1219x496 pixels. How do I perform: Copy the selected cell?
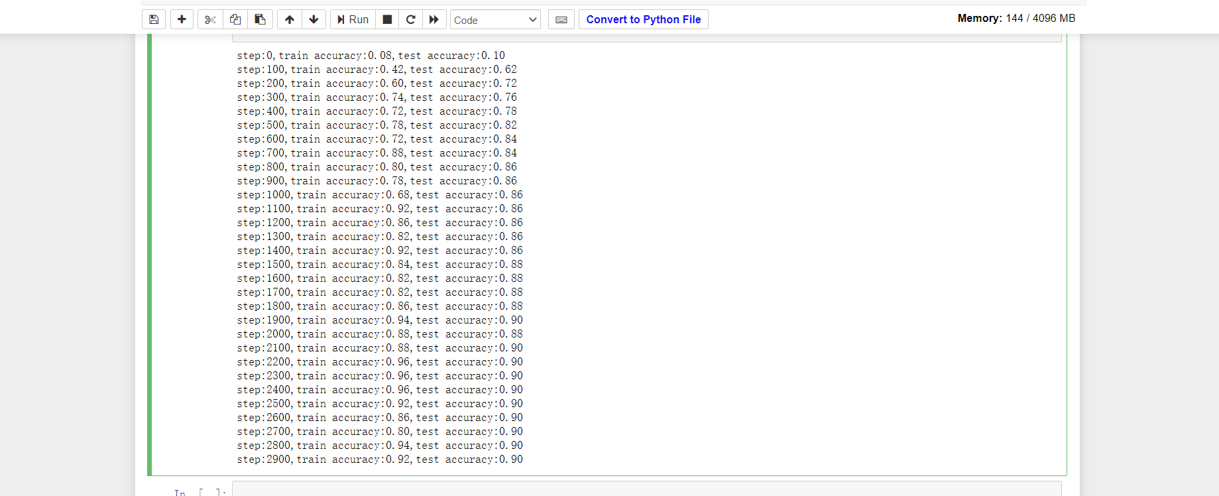click(235, 19)
